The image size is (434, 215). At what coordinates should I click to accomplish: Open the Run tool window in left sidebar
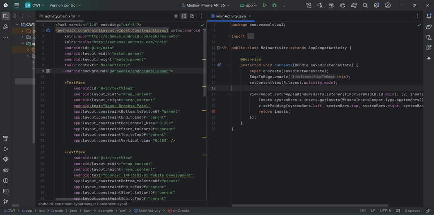[5, 149]
